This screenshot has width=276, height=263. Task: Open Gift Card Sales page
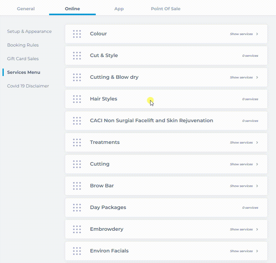23,59
